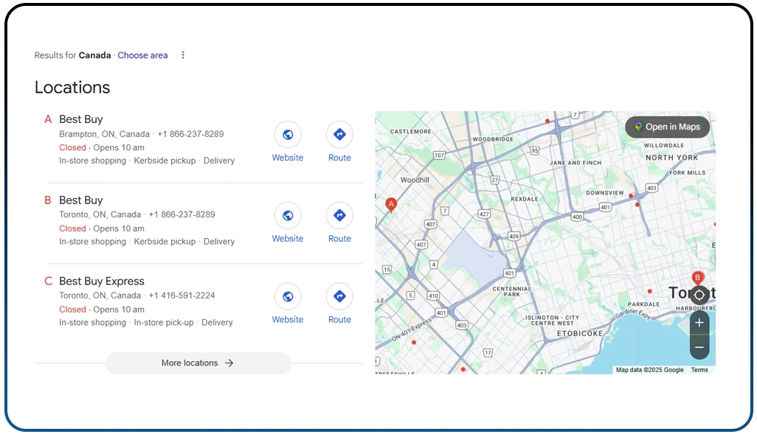Click More locations to see additional stores
The width and height of the screenshot is (757, 434).
pos(197,363)
